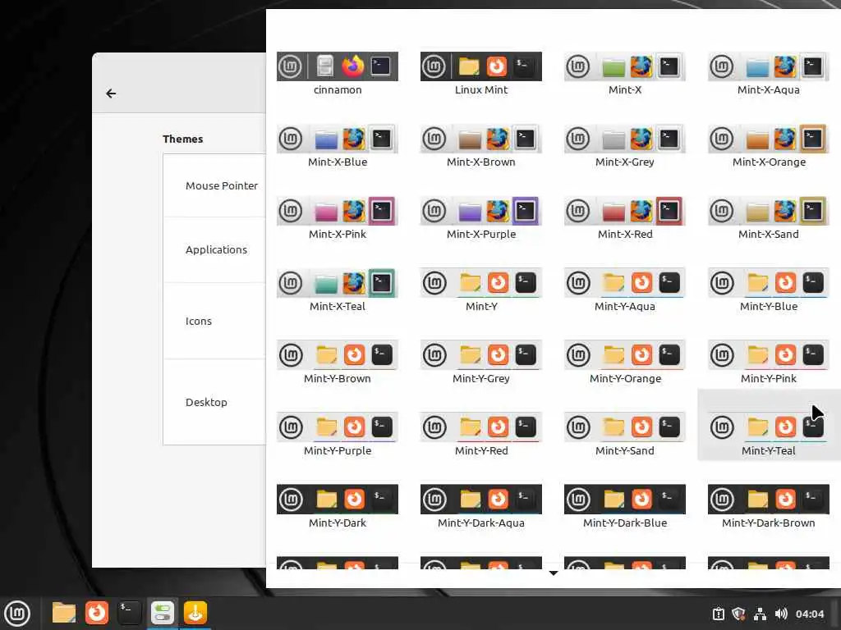
Task: Select Mint-X-Aqua theme
Action: click(769, 74)
